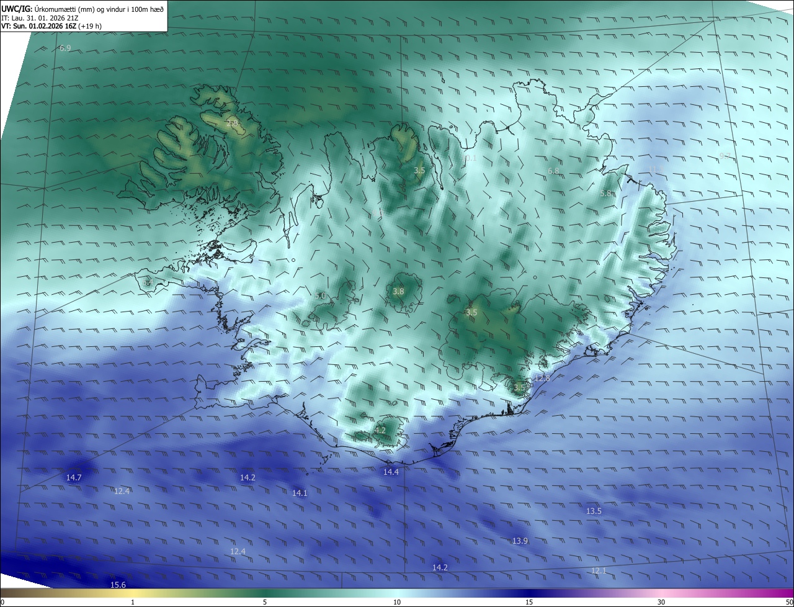
Task: Click the '4.2' value on the southern glacier
Action: tap(380, 430)
